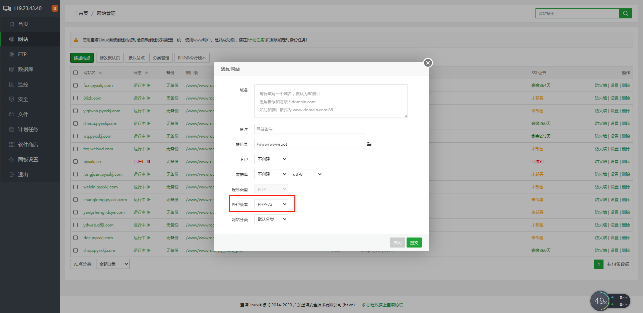
Task: Open the FTP creation dropdown
Action: 271,159
